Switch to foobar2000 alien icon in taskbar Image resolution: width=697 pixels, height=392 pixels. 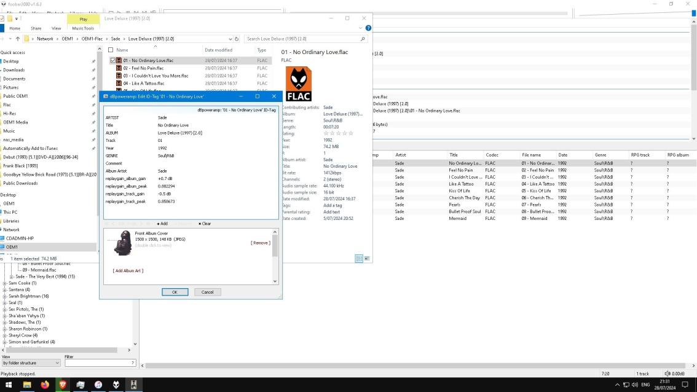[116, 385]
